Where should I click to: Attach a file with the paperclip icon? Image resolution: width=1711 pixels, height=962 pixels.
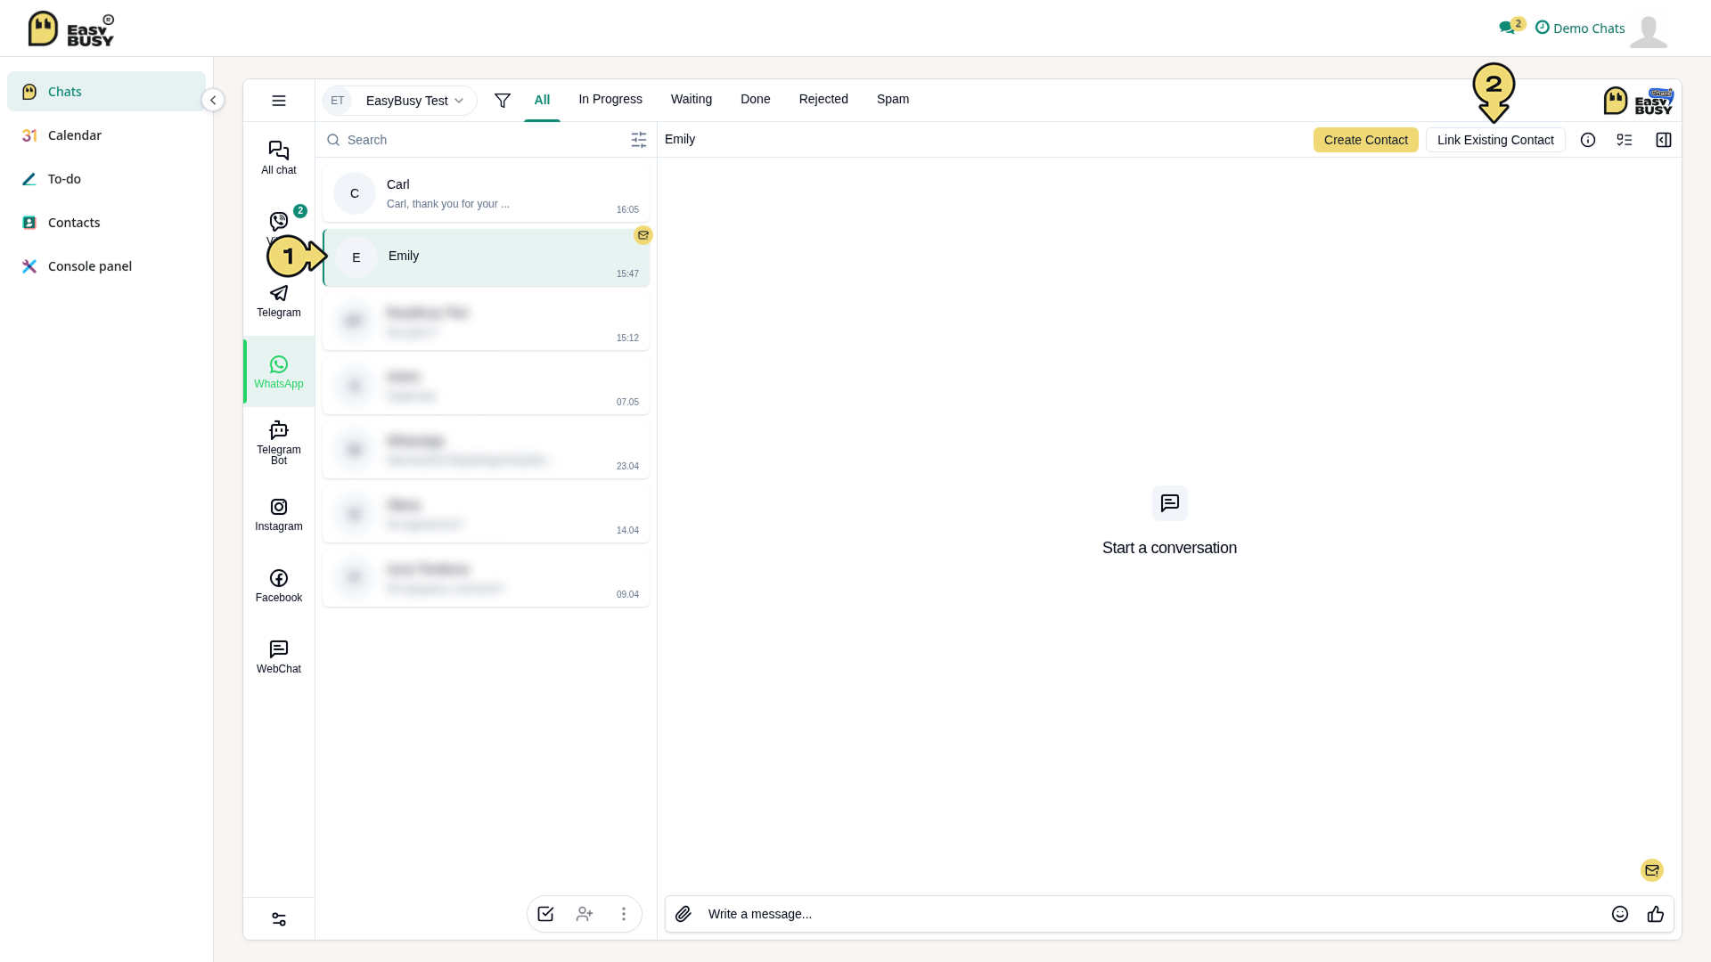[684, 914]
